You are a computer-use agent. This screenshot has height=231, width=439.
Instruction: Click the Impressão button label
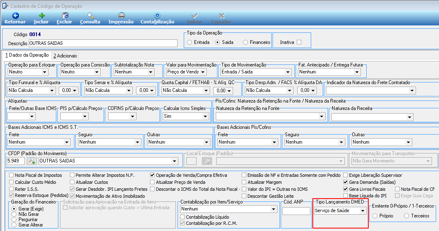point(121,22)
